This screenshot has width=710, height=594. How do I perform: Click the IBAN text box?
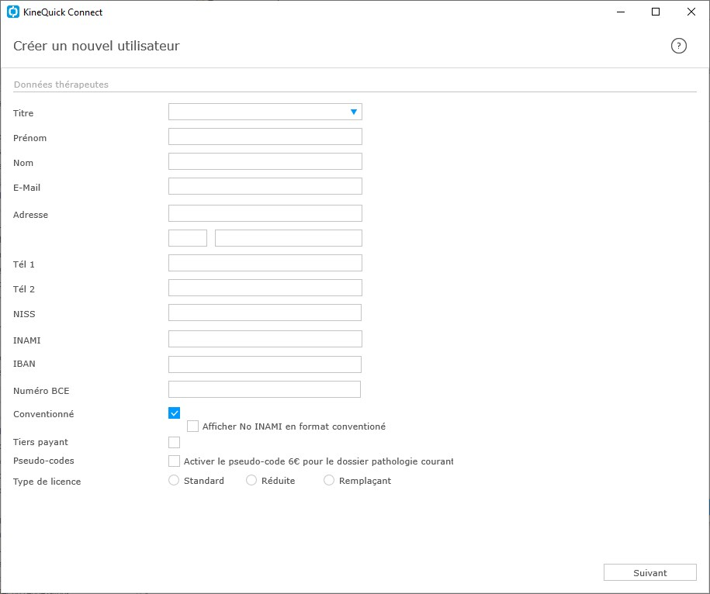[265, 364]
